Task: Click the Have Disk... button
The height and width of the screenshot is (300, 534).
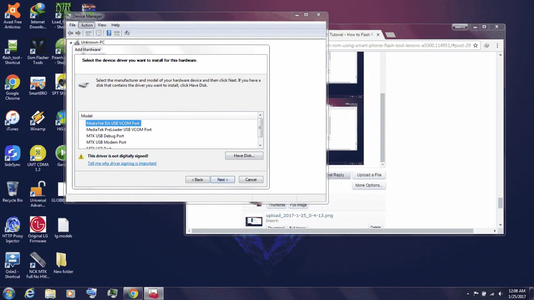Action: coord(244,156)
